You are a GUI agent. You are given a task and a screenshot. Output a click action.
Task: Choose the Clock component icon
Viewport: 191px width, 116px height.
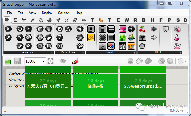point(131,29)
